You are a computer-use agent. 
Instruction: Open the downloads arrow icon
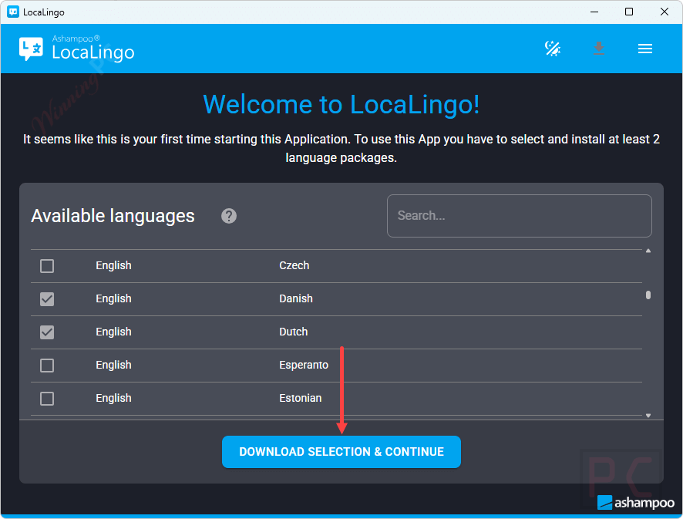[599, 49]
